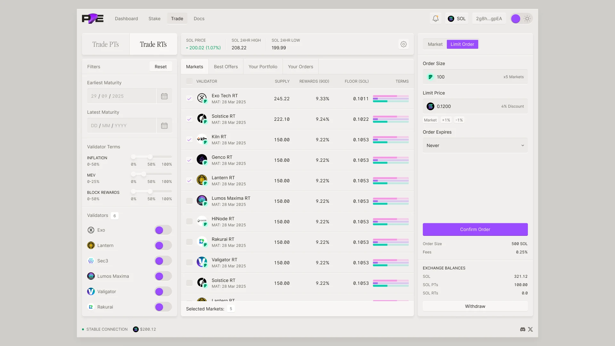
Task: Click Exo Tech RT validator logo
Action: (x=202, y=98)
